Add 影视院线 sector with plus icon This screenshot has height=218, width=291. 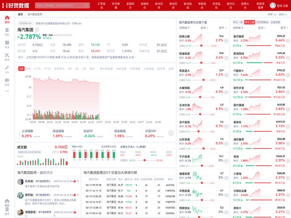pos(288,58)
